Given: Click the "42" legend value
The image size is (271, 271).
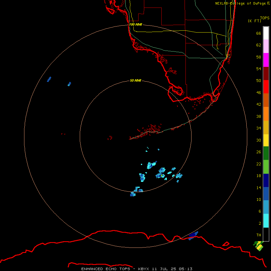Looking at the screenshot, I should tap(259, 104).
